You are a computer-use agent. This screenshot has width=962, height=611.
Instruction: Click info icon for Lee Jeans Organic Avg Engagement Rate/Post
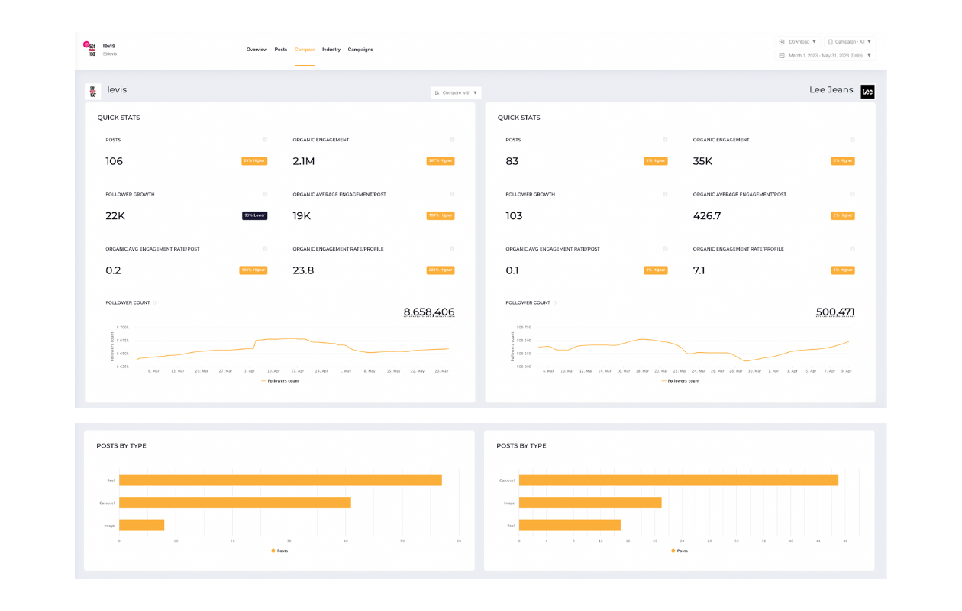[x=665, y=249]
